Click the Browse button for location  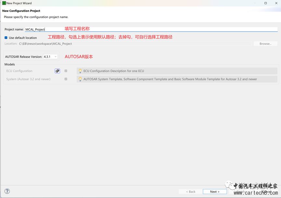click(x=265, y=44)
